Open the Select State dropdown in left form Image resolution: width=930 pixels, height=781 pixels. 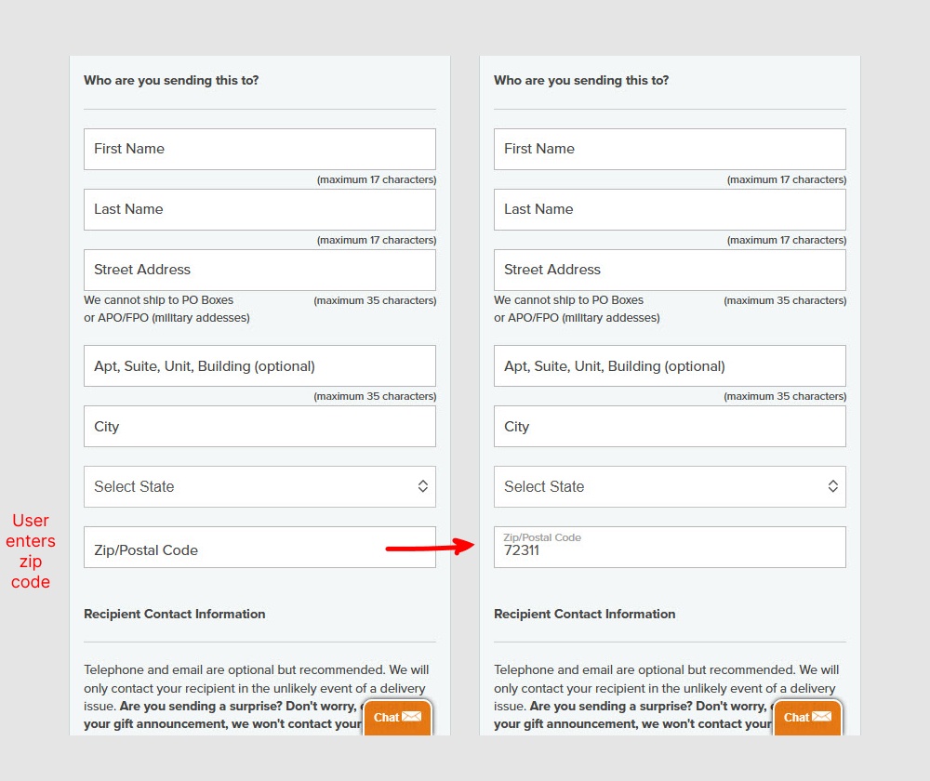259,486
